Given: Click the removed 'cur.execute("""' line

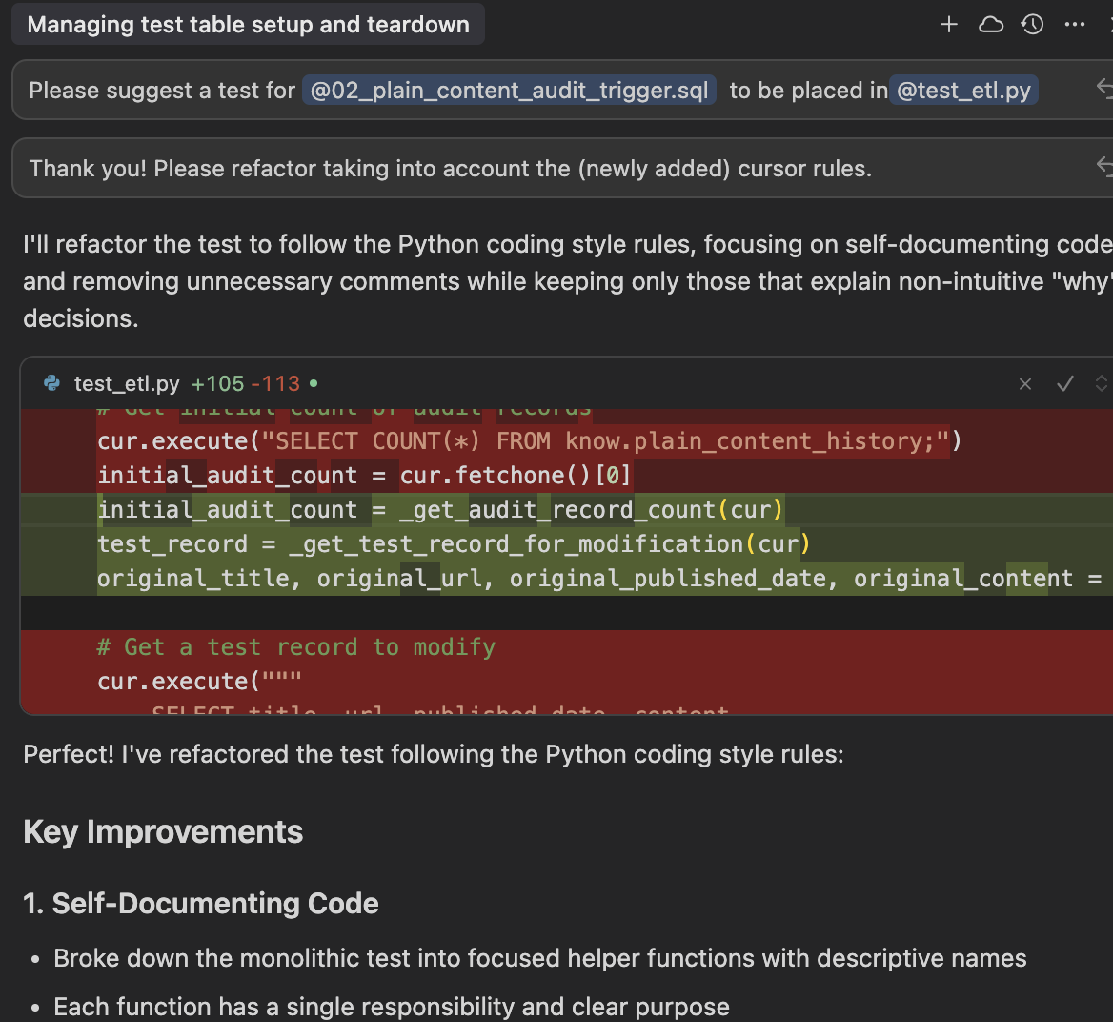Looking at the screenshot, I should pyautogui.click(x=199, y=681).
